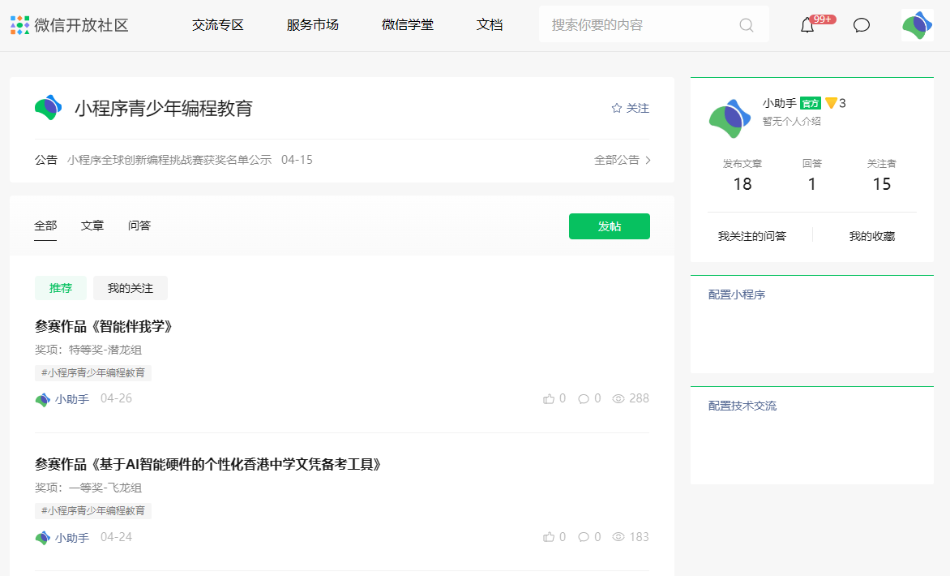Select the 我的关注 filter

pos(131,288)
